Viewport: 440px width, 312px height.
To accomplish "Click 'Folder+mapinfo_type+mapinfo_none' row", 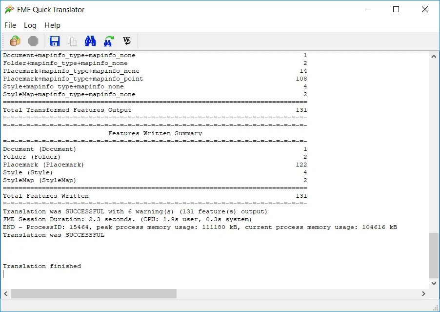I will (x=155, y=63).
